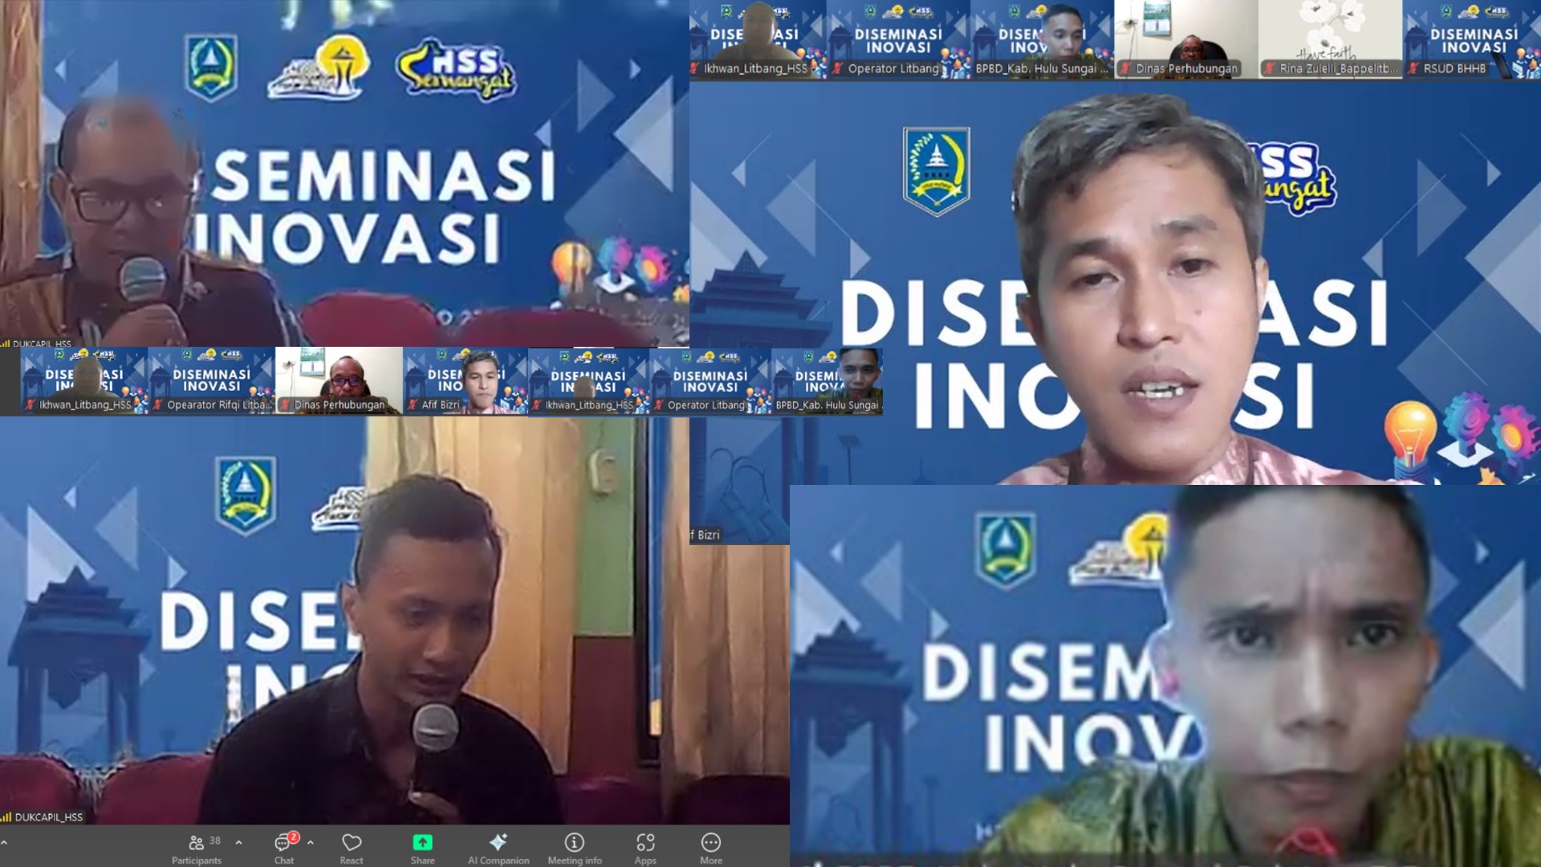Select Rina Zulelli_Bappelitb participant thumbnail

pyautogui.click(x=1330, y=39)
